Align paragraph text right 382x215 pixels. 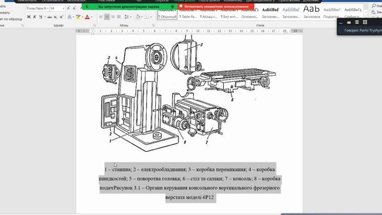(113, 17)
